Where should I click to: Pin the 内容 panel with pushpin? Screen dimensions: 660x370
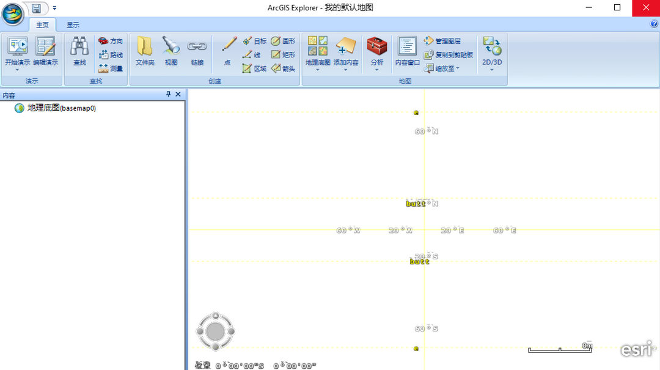pyautogui.click(x=169, y=94)
